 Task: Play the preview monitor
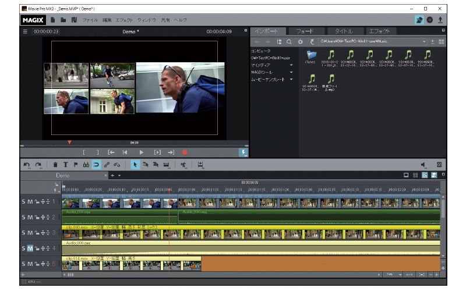(x=141, y=152)
